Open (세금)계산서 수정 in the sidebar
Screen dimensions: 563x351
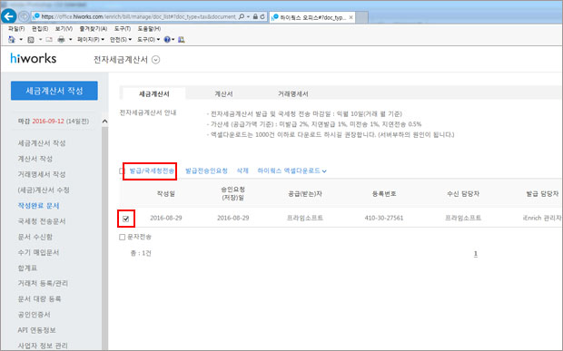pos(44,190)
